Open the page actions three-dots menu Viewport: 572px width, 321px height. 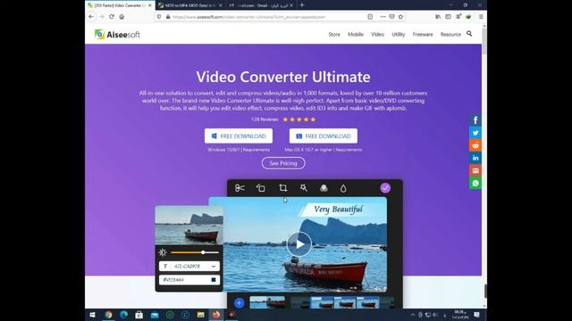pyautogui.click(x=383, y=17)
